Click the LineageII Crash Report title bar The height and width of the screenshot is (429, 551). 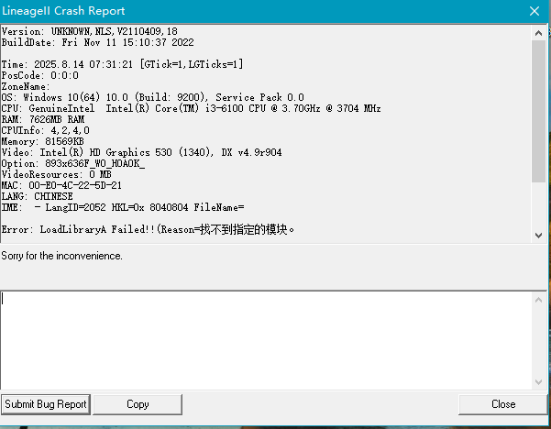tap(229, 11)
